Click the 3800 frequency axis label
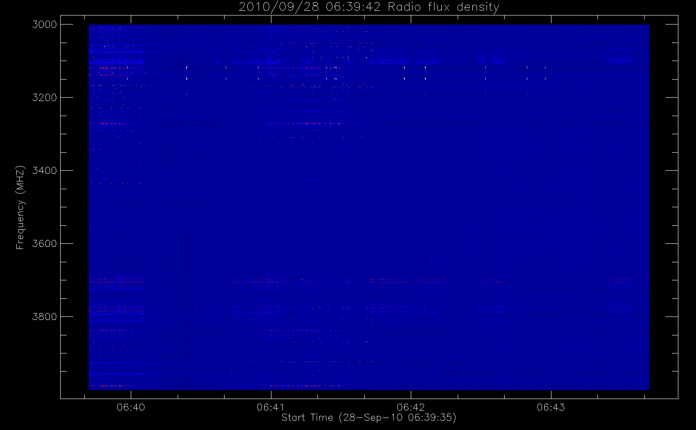 pos(45,317)
